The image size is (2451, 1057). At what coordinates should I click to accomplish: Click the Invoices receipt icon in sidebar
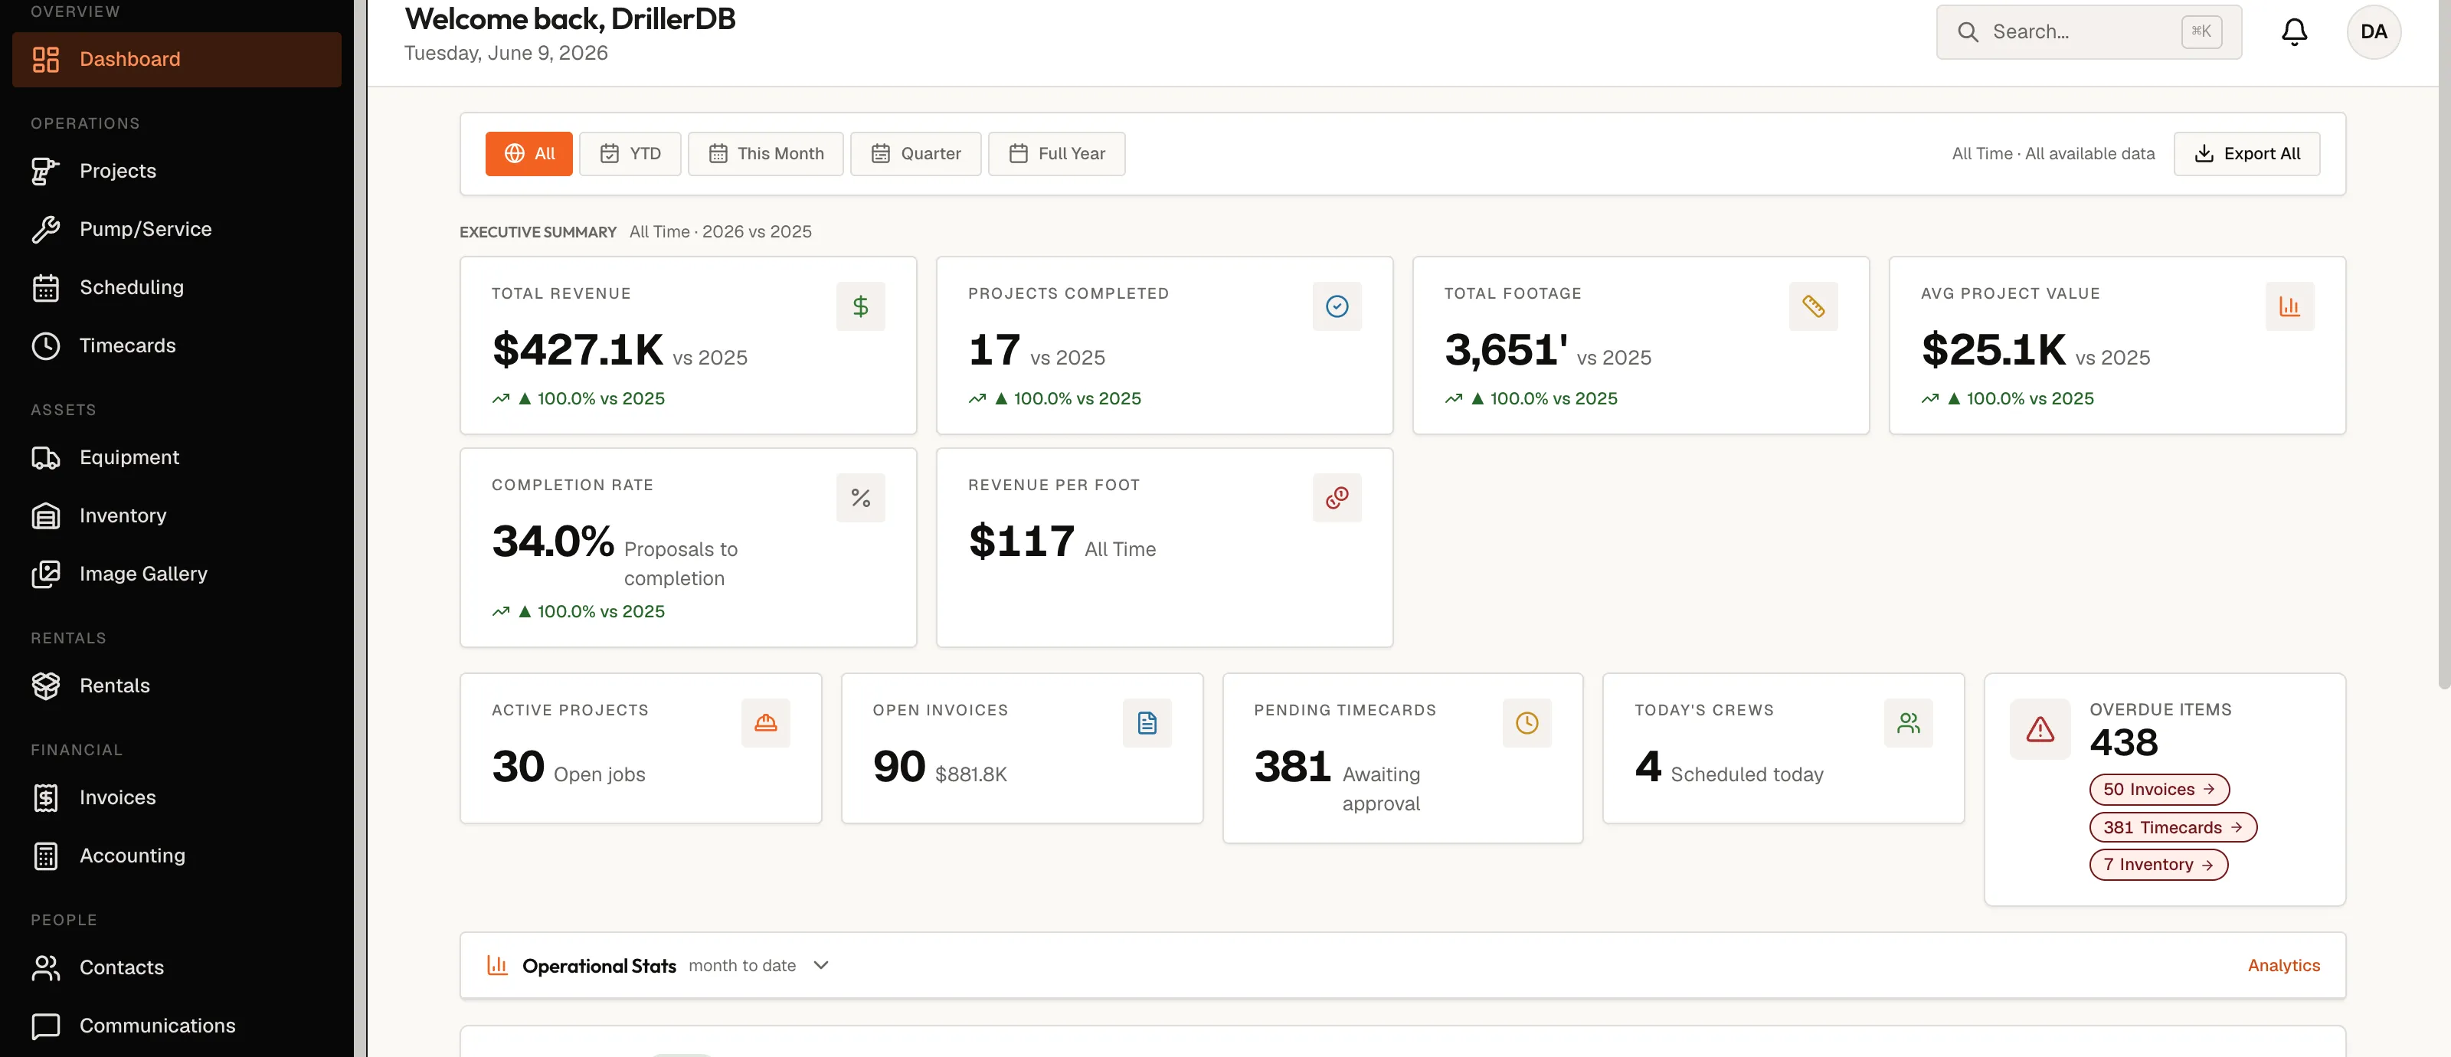click(x=46, y=797)
